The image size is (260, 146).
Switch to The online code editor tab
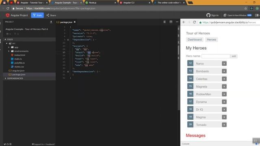pyautogui.click(x=169, y=3)
